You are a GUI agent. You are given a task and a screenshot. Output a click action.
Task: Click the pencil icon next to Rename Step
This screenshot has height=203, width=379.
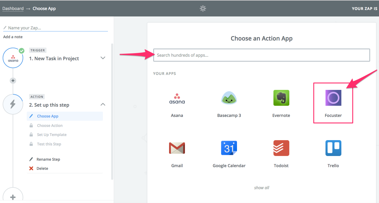31,159
